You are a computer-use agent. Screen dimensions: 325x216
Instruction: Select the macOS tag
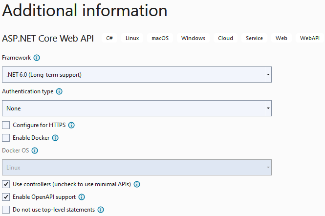tap(160, 38)
